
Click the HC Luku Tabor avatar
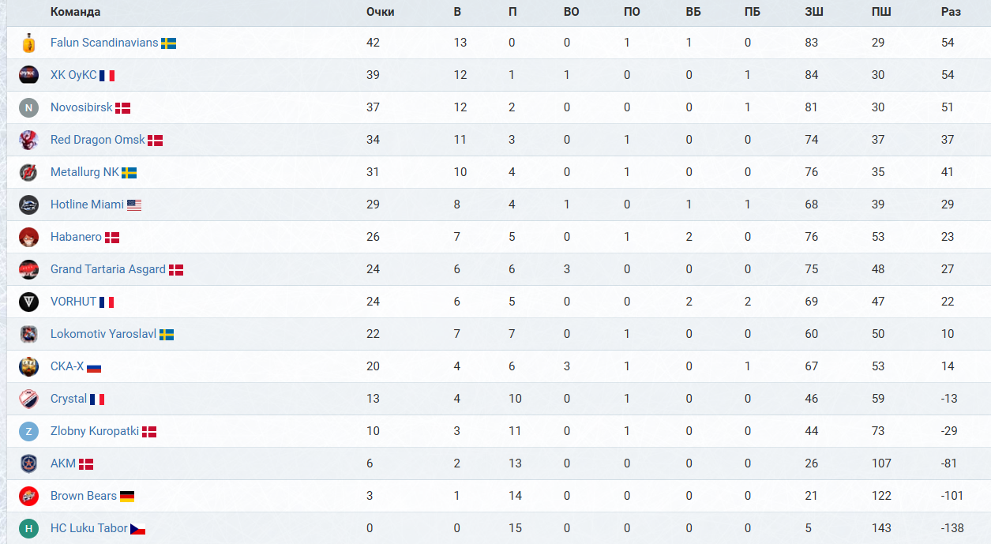pyautogui.click(x=29, y=528)
